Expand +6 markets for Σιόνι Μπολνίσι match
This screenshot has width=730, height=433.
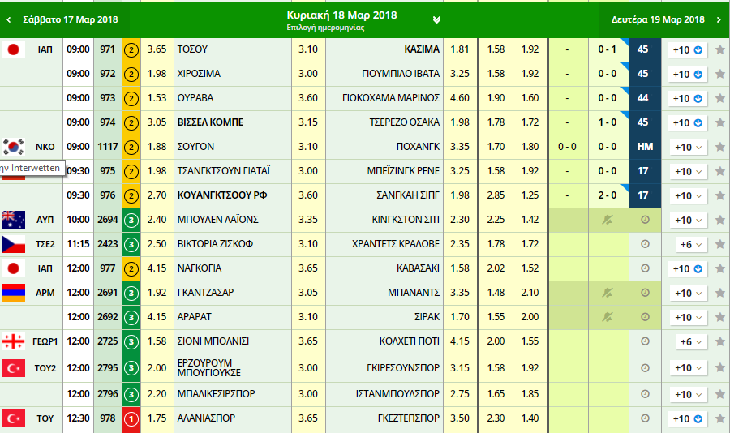click(x=689, y=341)
